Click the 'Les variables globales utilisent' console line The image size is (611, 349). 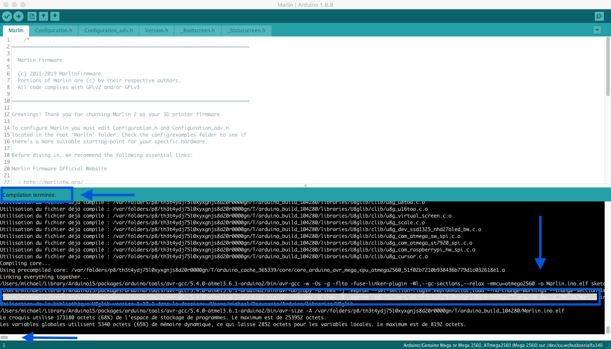click(x=233, y=324)
